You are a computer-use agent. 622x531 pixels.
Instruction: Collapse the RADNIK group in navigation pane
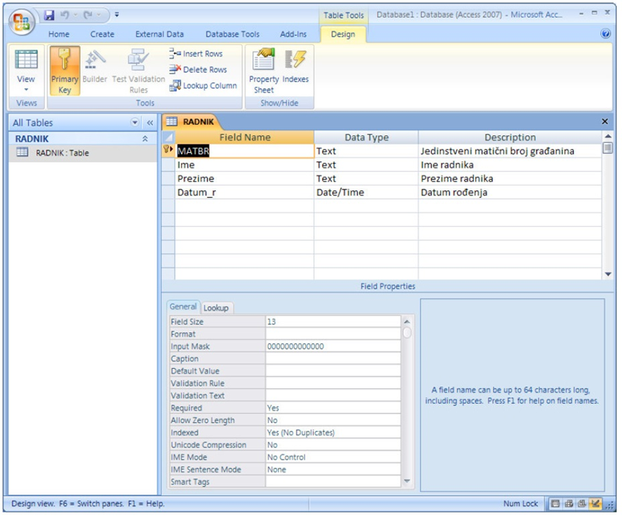tap(144, 138)
